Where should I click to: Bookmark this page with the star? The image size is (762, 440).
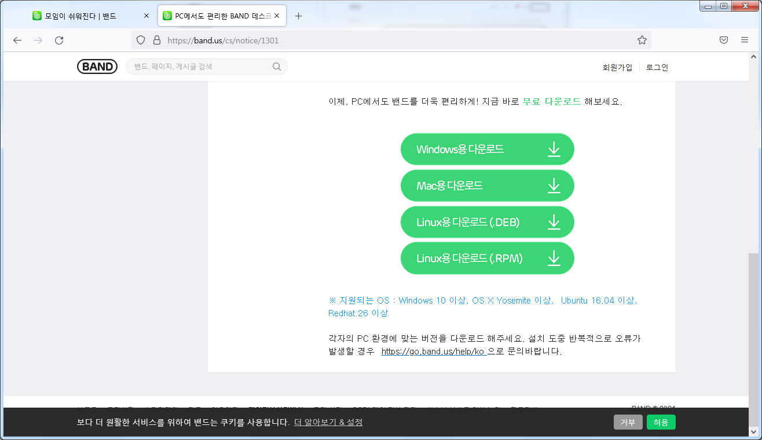(x=642, y=40)
